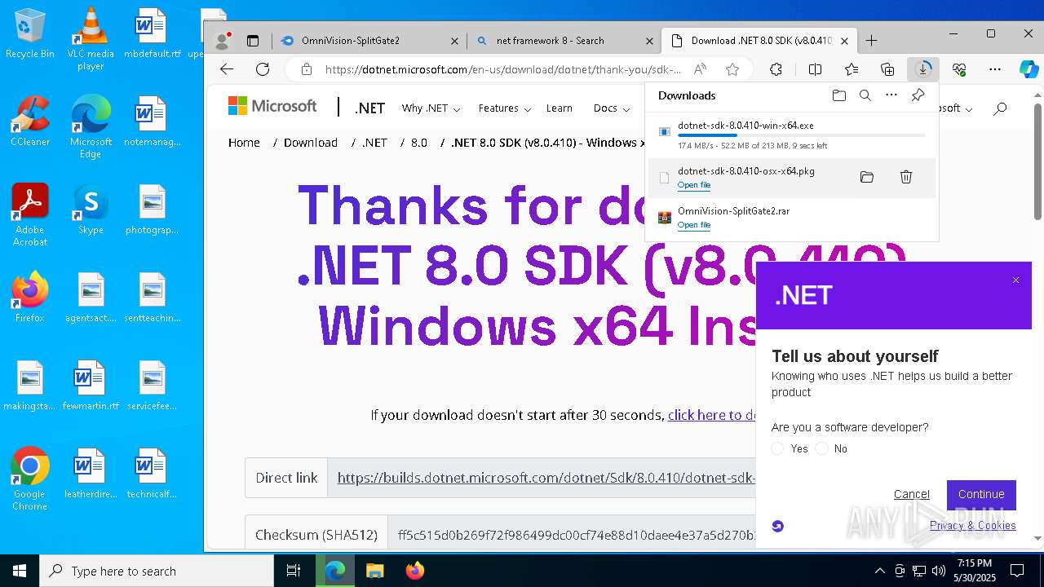Open more options in the Downloads panel
This screenshot has height=587, width=1044.
pos(891,95)
